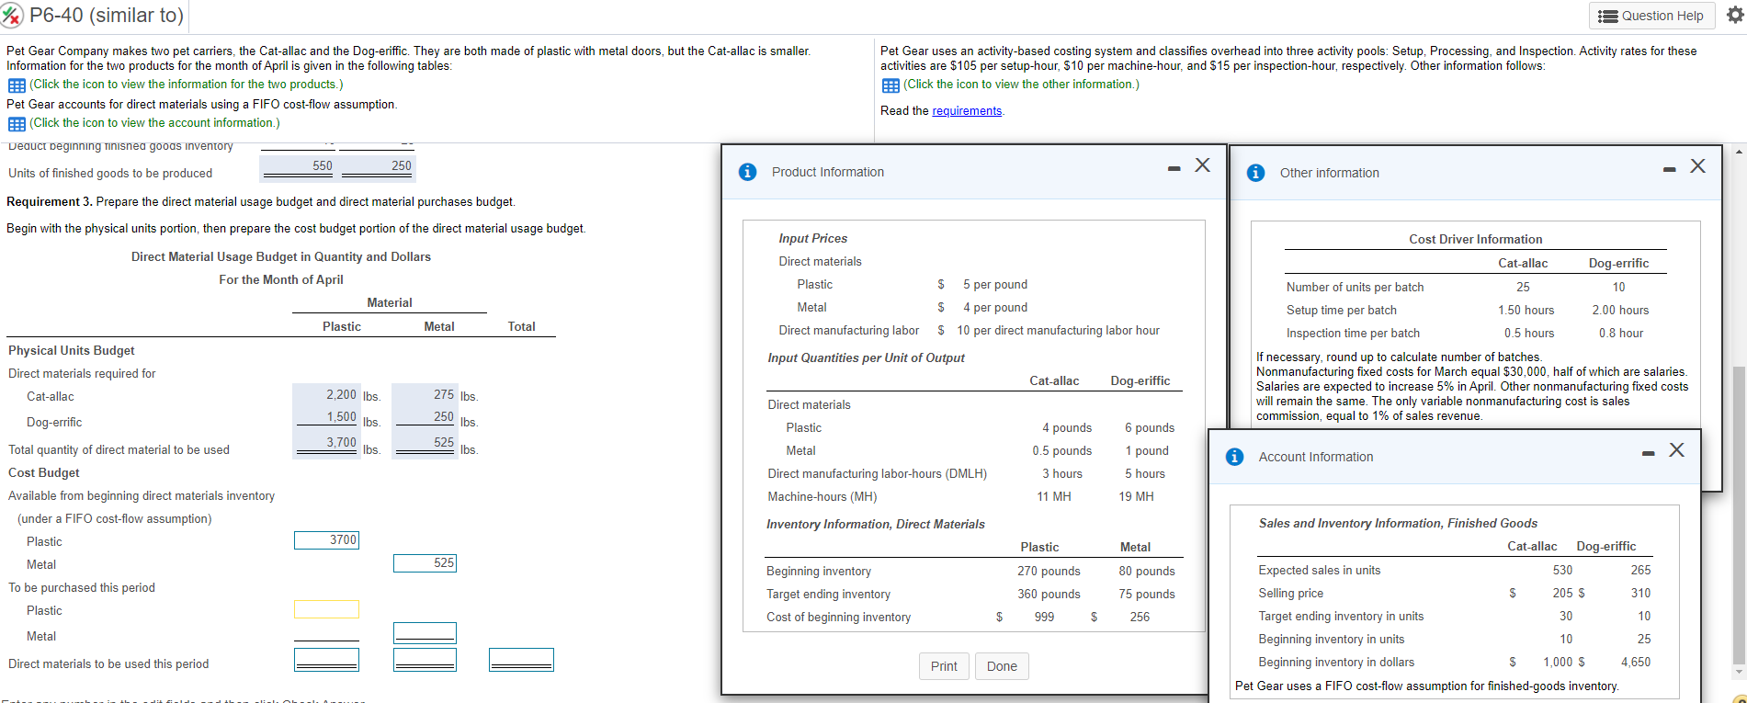This screenshot has width=1747, height=703.
Task: Click the units to be produced value 550
Action: pos(323,165)
